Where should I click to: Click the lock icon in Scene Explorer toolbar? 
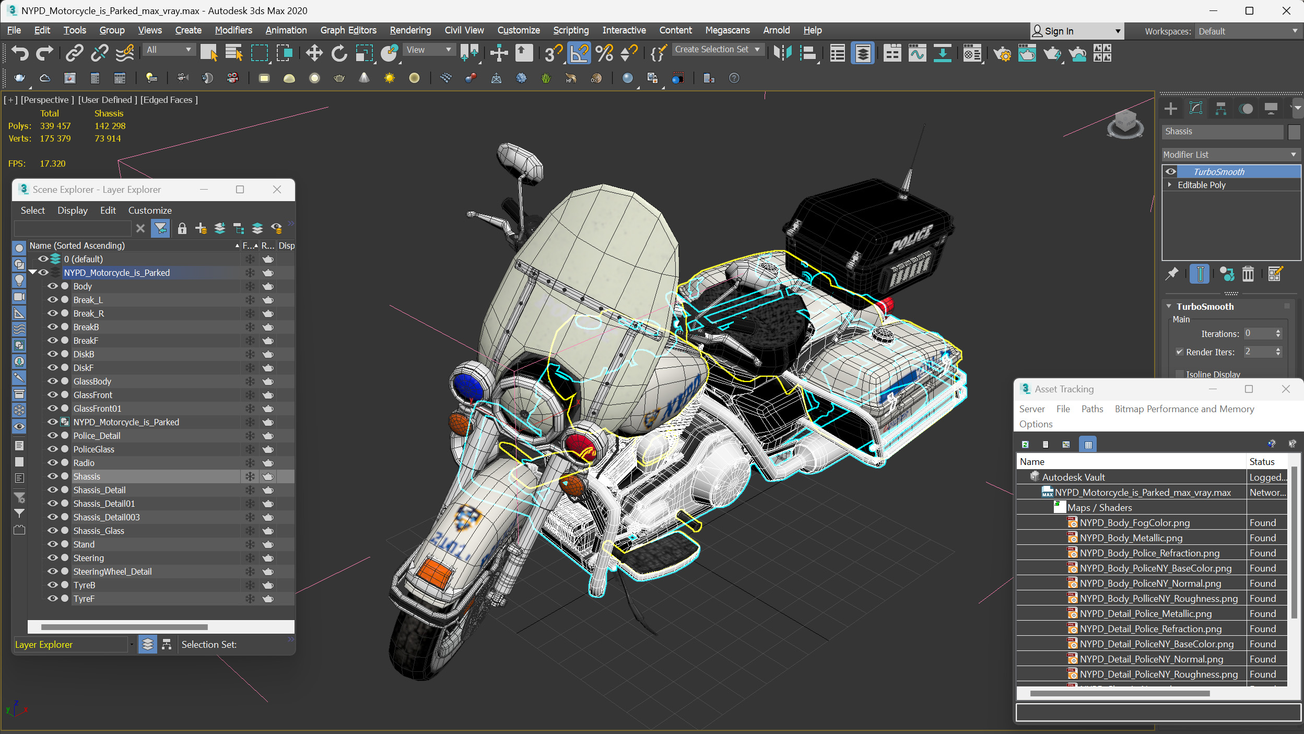(x=182, y=228)
